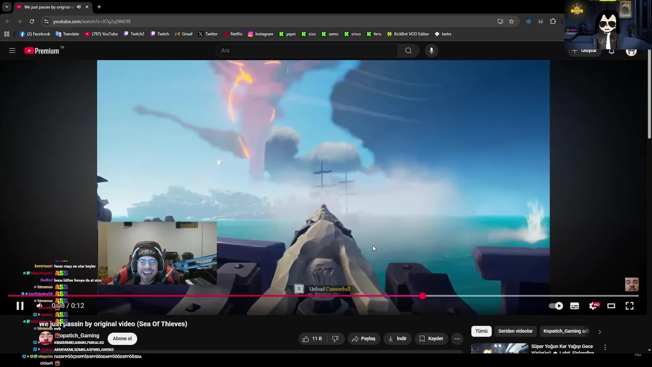Open the YouTube hamburger guide menu

12,50
